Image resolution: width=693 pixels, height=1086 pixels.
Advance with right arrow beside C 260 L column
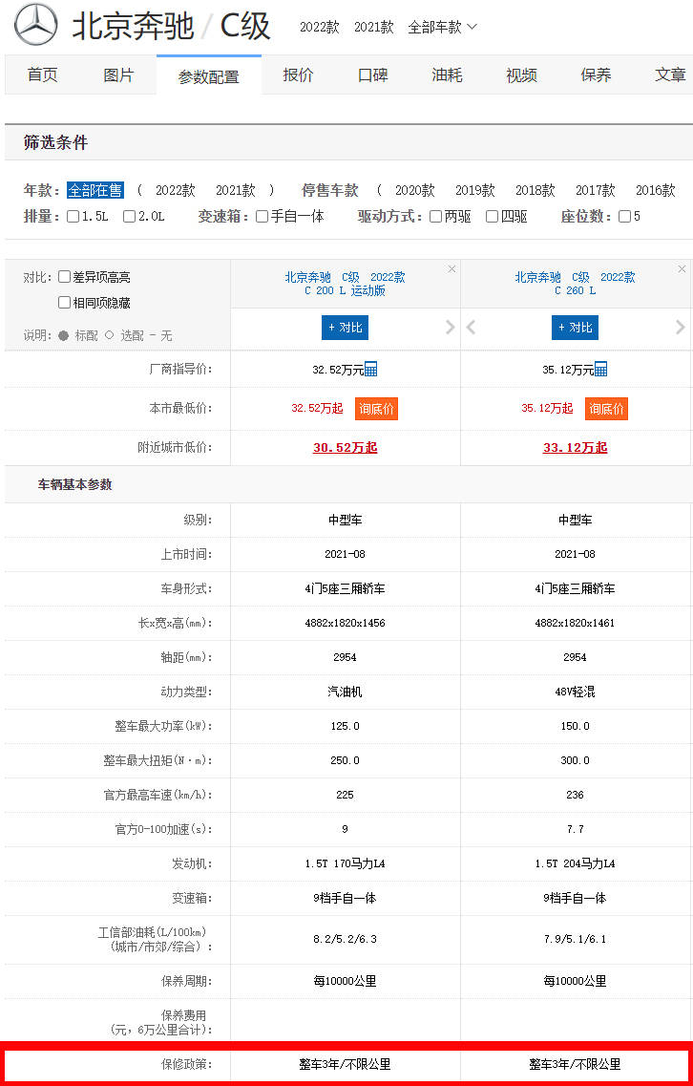pyautogui.click(x=680, y=327)
